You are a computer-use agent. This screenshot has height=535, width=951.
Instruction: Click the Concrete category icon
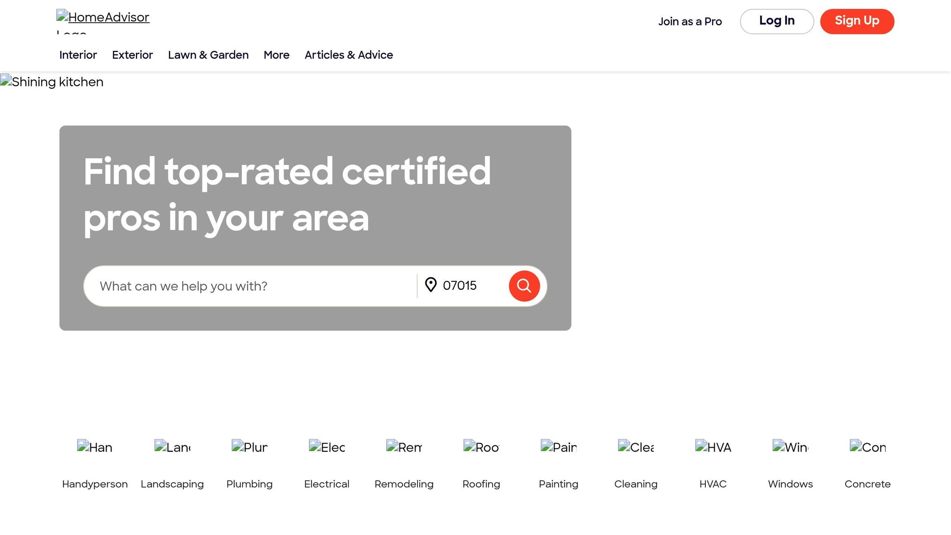coord(867,447)
